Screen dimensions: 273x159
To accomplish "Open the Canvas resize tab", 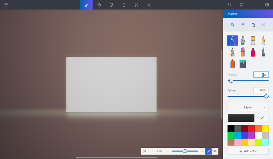I will pyautogui.click(x=136, y=5).
